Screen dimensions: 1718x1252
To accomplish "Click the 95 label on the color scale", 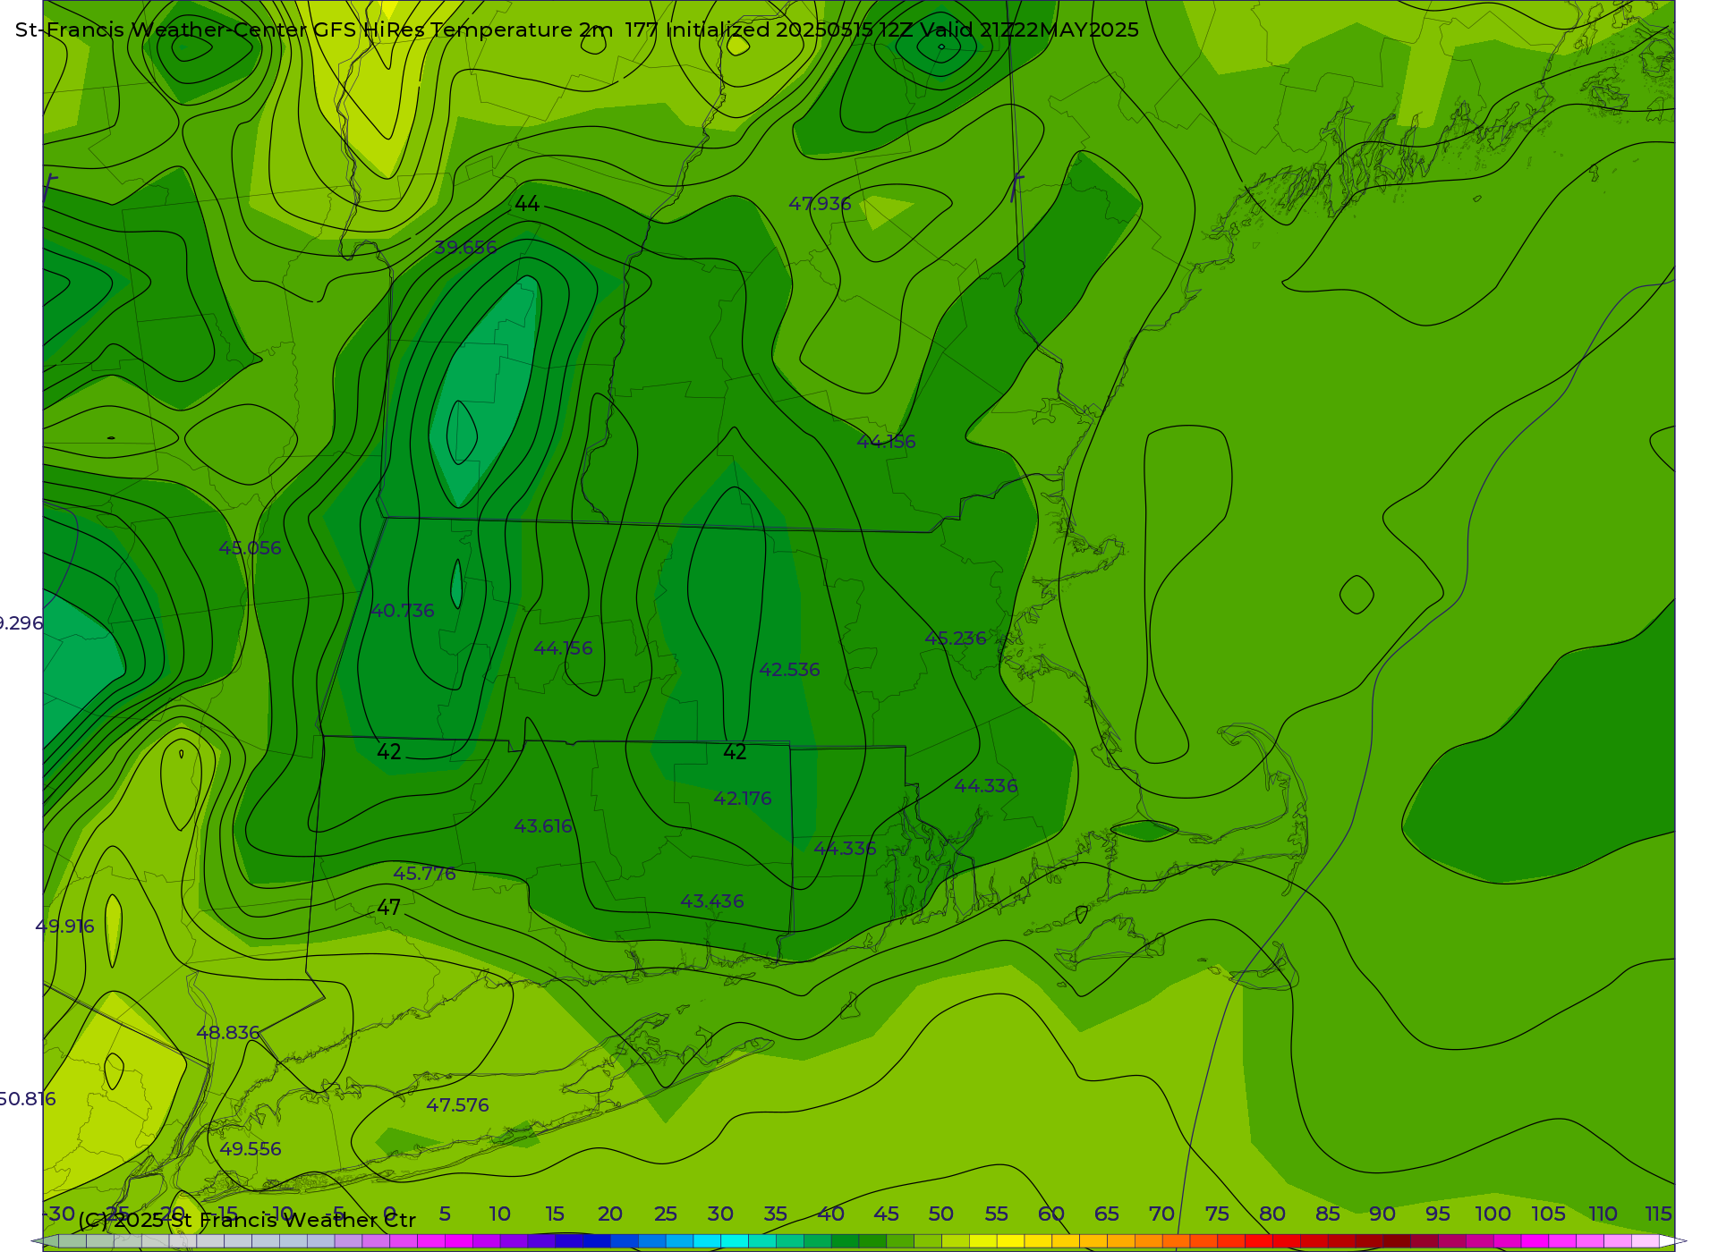I will coord(1438,1214).
